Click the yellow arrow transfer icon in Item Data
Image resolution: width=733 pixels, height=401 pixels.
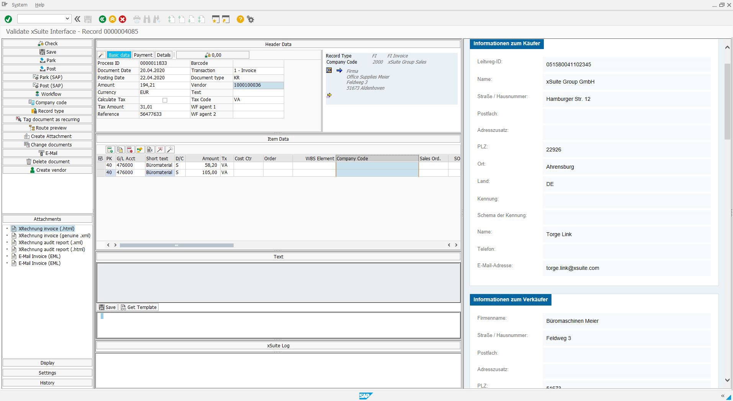140,150
